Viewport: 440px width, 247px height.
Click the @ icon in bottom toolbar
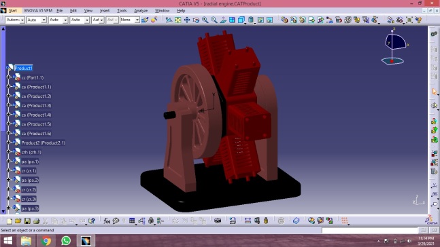[281, 221]
